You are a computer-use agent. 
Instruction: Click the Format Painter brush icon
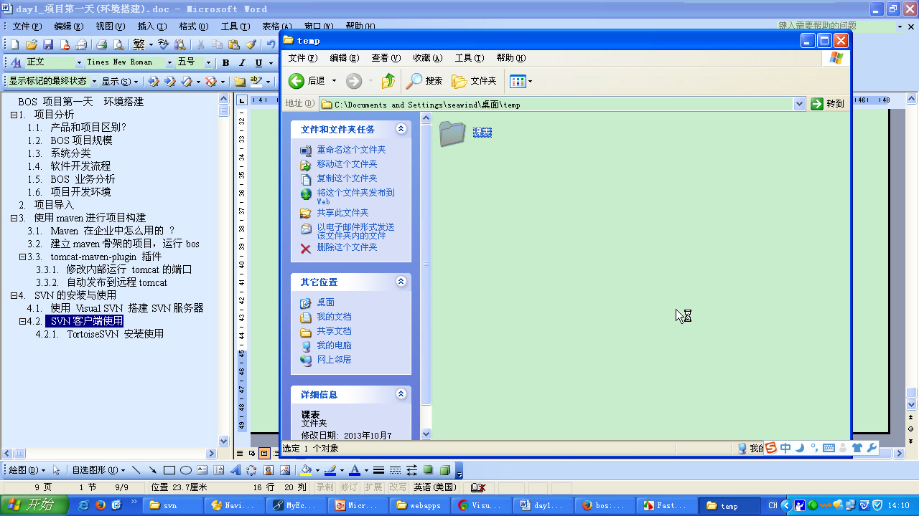coord(251,44)
